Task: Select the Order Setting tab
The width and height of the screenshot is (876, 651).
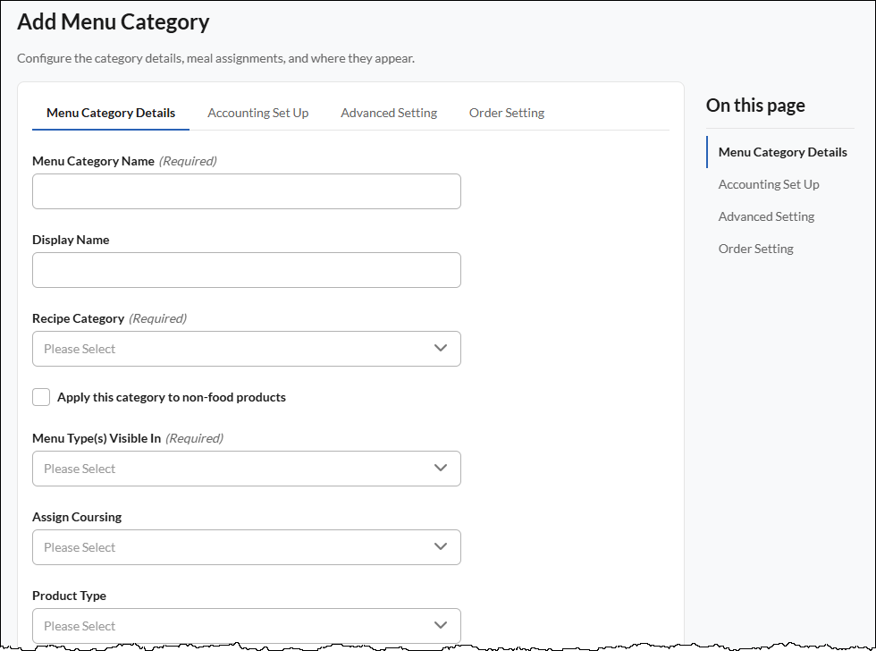Action: click(507, 113)
